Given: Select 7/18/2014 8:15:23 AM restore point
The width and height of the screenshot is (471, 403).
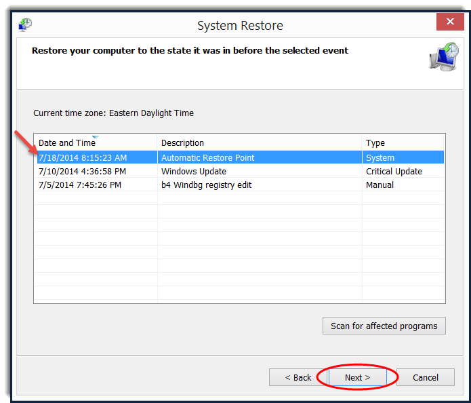Looking at the screenshot, I should point(241,157).
